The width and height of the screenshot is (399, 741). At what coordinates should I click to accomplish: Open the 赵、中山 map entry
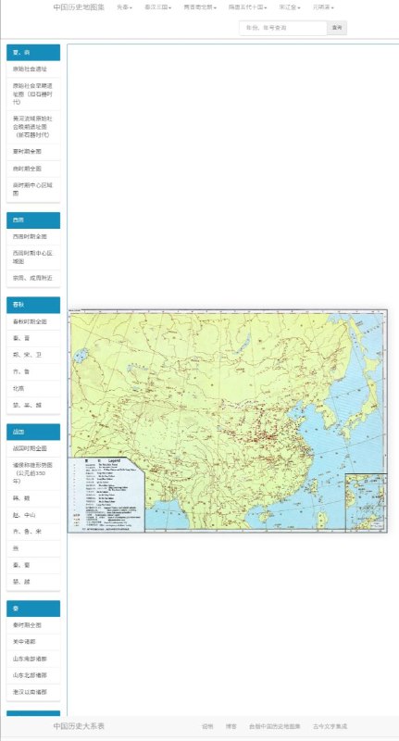pos(33,515)
